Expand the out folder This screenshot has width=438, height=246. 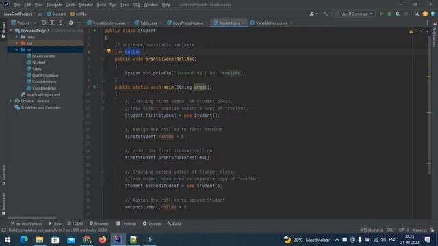(x=16, y=43)
